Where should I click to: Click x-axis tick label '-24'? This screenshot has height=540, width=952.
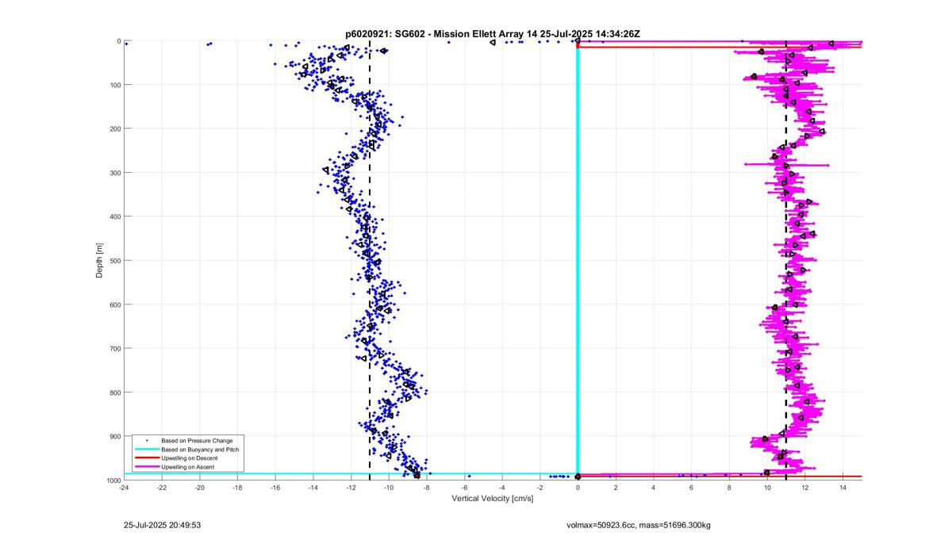point(124,488)
